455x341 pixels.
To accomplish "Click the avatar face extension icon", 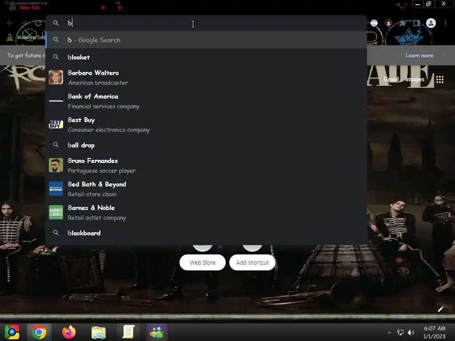I will [x=388, y=23].
